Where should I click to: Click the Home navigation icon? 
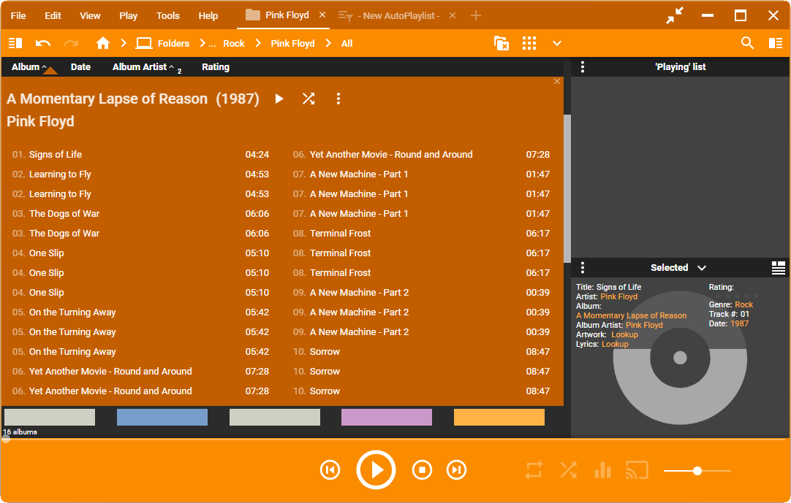[103, 43]
